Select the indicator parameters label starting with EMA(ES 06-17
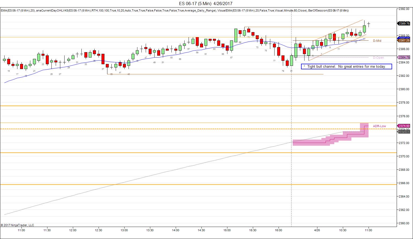The width and height of the screenshot is (413, 239). click(x=175, y=10)
